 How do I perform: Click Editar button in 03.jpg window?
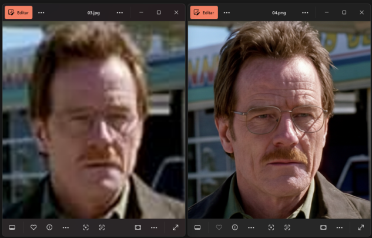(18, 12)
